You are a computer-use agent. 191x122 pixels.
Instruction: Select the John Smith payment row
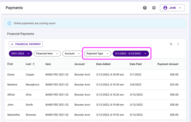tap(95, 105)
